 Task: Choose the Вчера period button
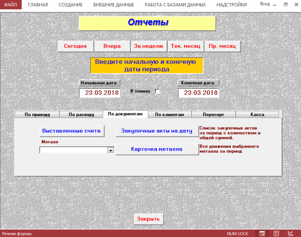(x=112, y=46)
